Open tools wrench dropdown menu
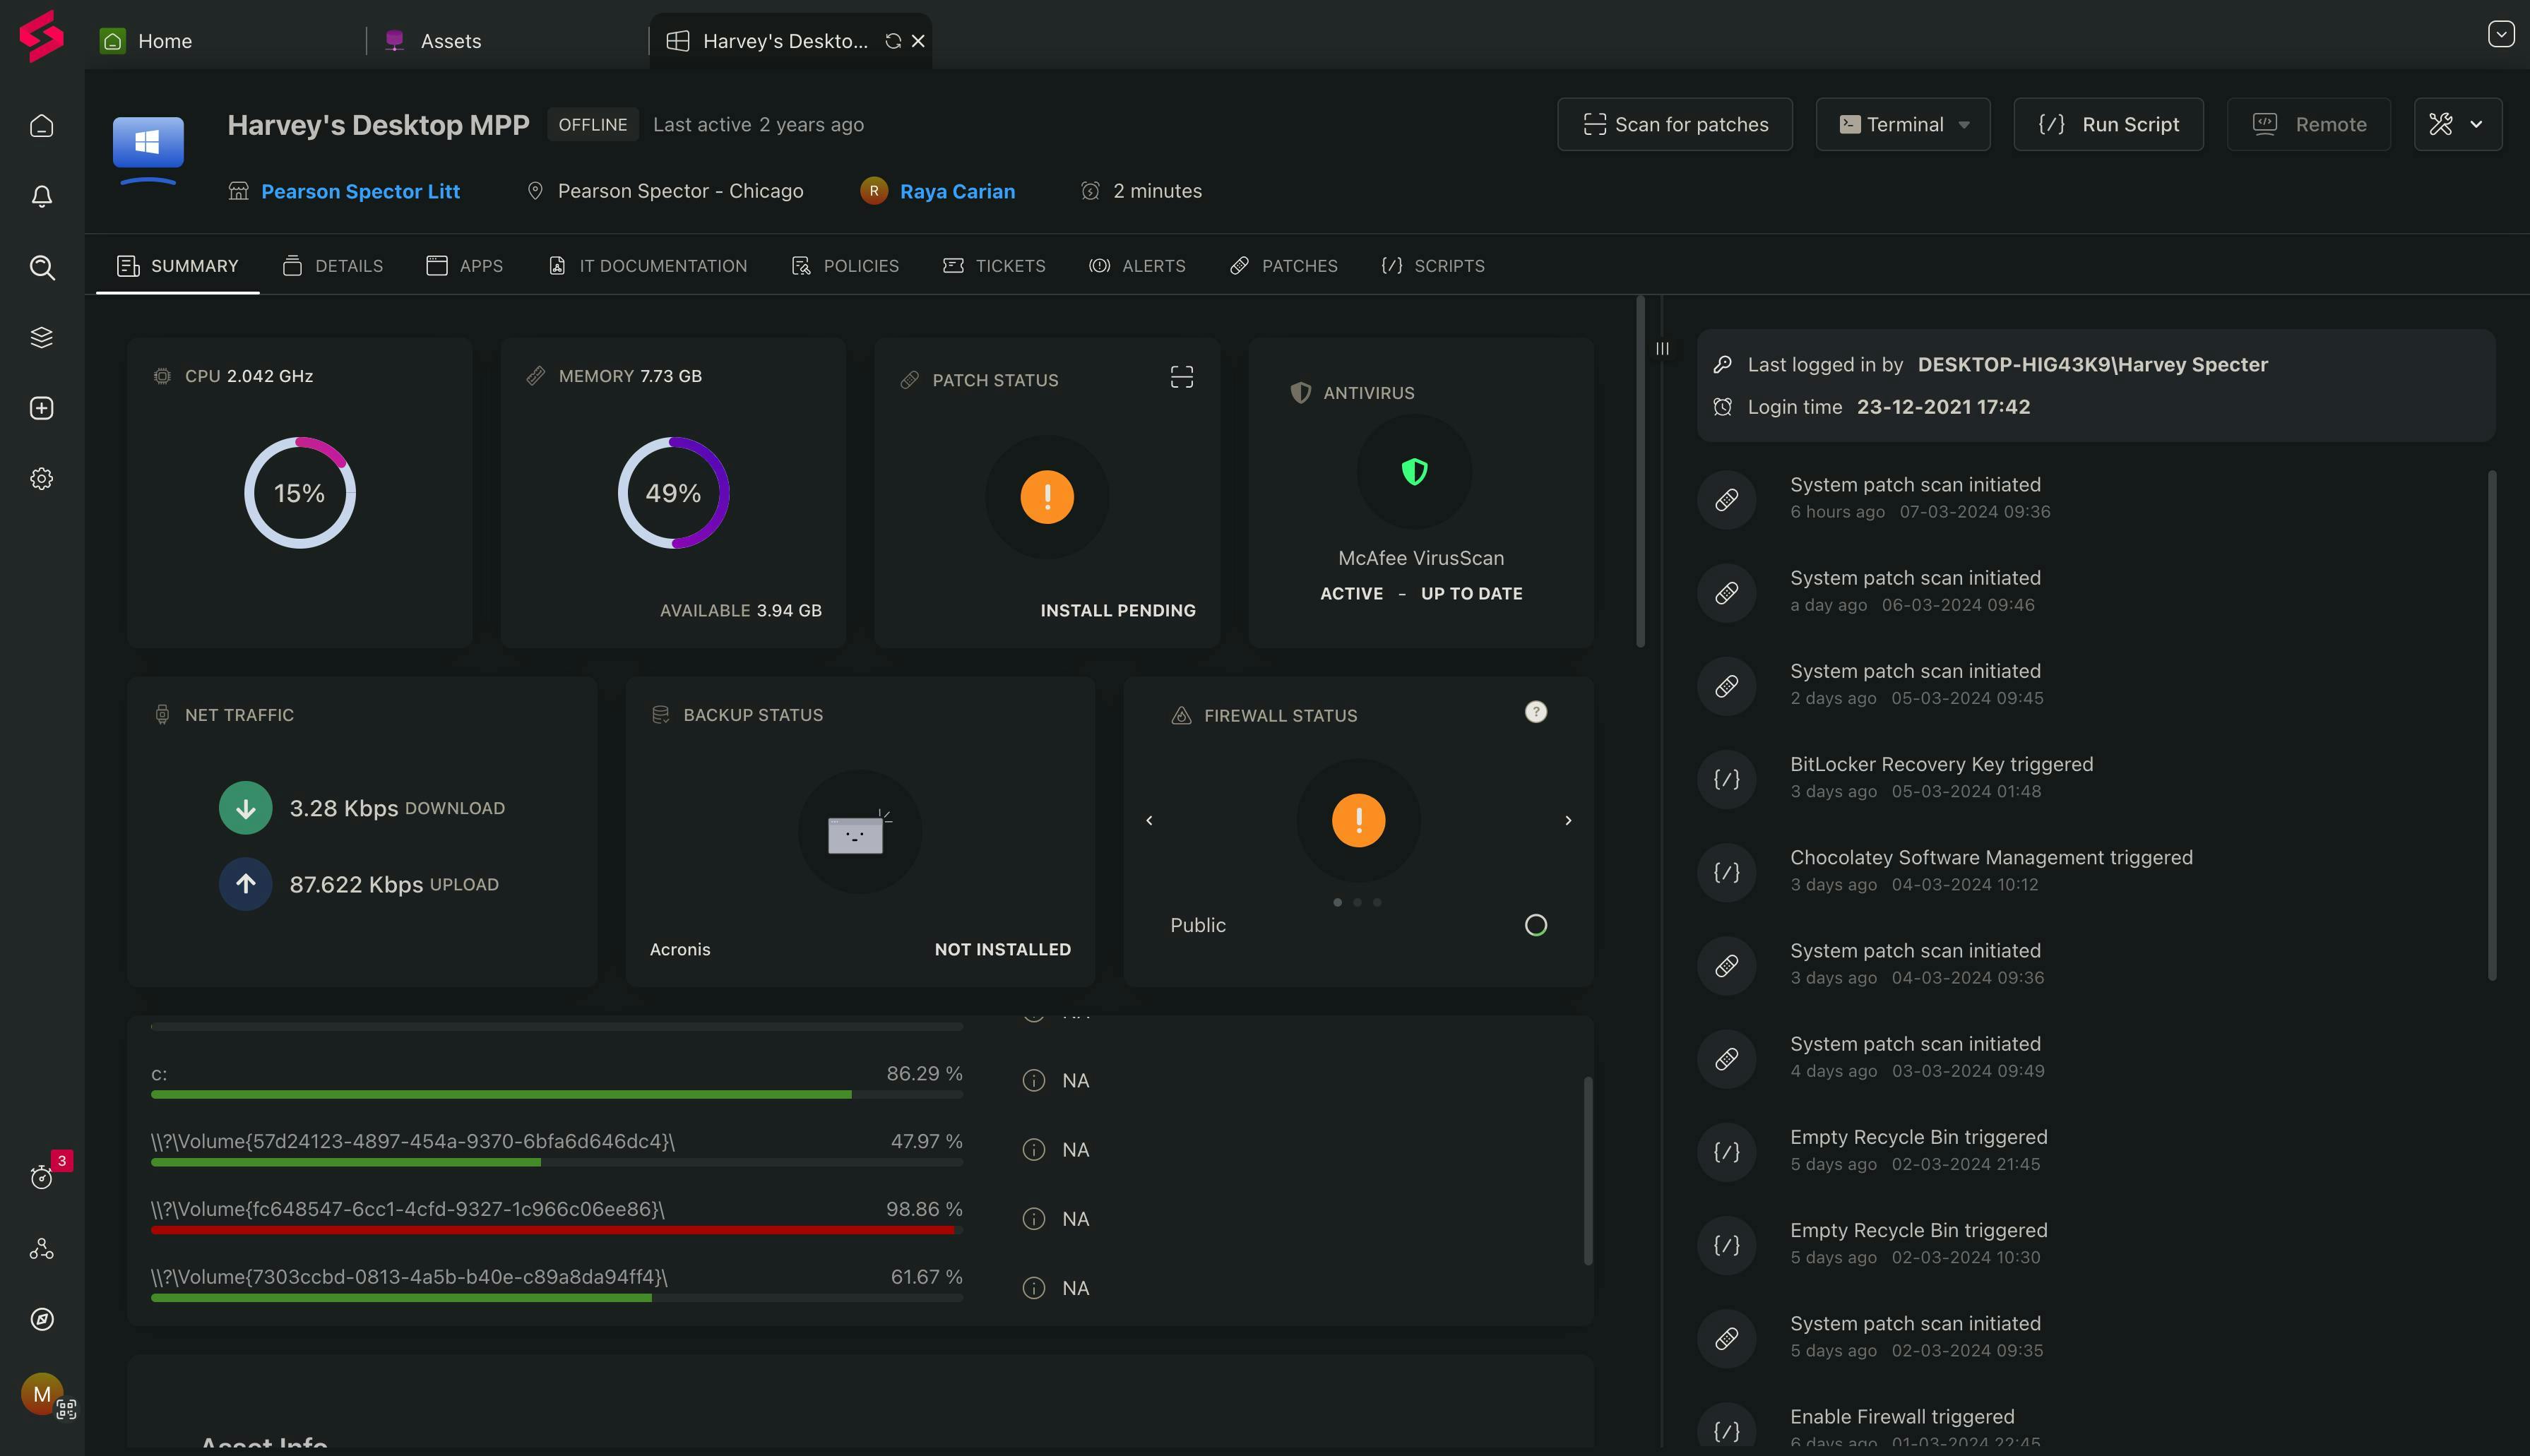This screenshot has height=1456, width=2530. [2457, 125]
